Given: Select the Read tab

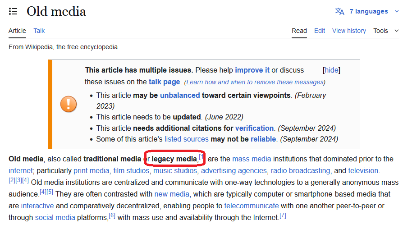Looking at the screenshot, I should [299, 31].
